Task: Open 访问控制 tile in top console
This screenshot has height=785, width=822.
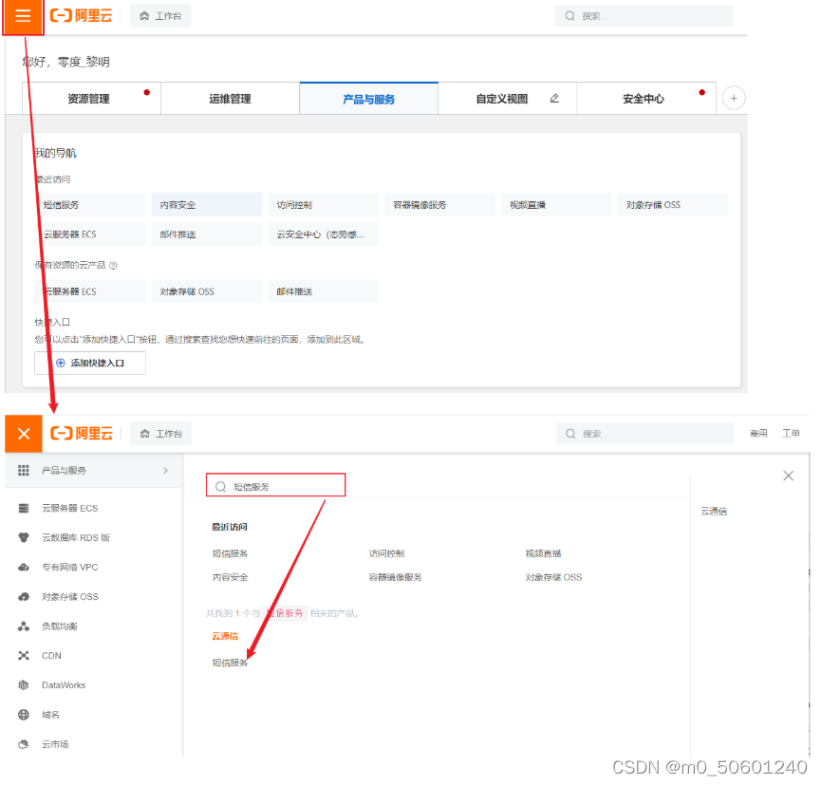Action: point(323,204)
